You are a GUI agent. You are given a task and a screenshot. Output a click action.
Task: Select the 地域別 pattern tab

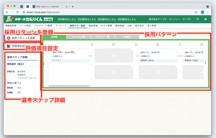click(127, 37)
